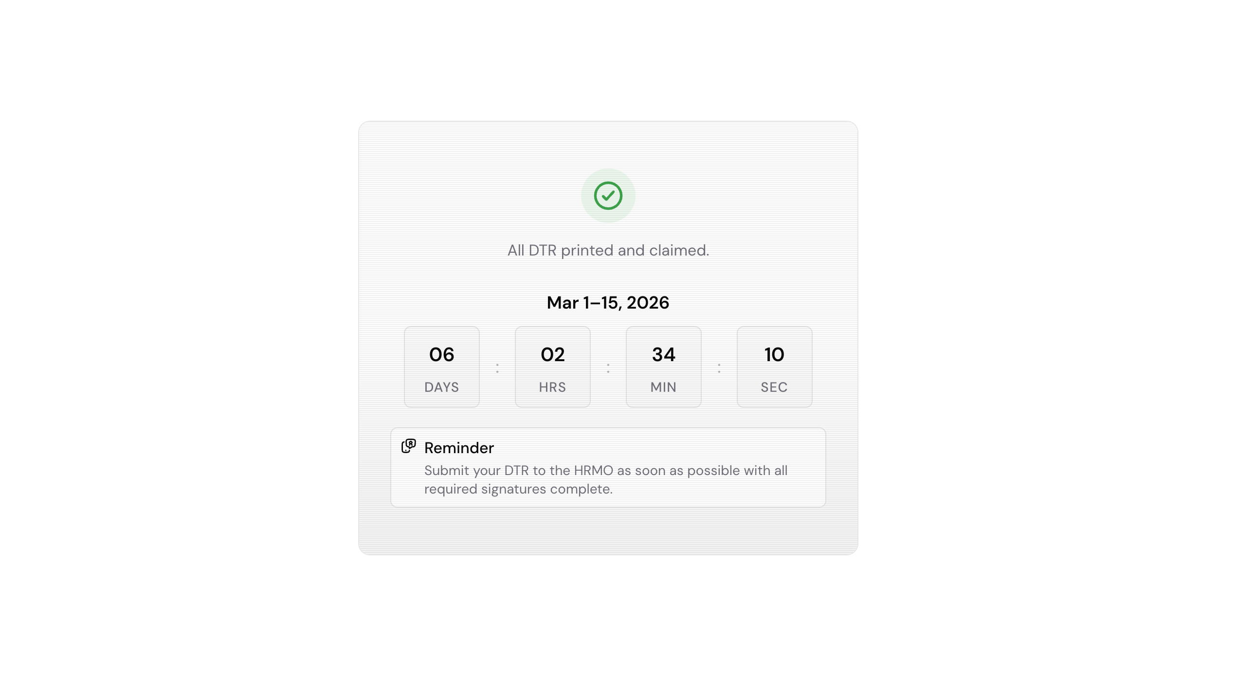The height and width of the screenshot is (696, 1237).
Task: Click the MIN countdown tile
Action: click(663, 366)
